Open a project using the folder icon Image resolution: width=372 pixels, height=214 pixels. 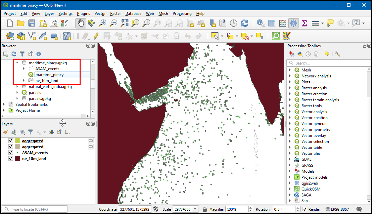pos(21,23)
